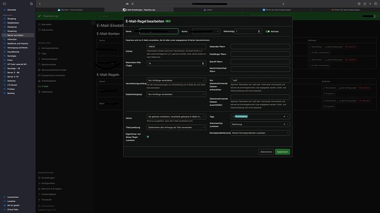Open the user menu in Paperless header
Screen dimensions: 380x213
pyautogui.click(x=370, y=16)
